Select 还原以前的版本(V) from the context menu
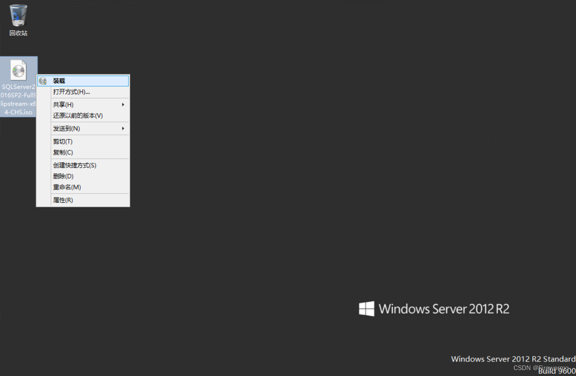576x376 pixels. point(83,116)
